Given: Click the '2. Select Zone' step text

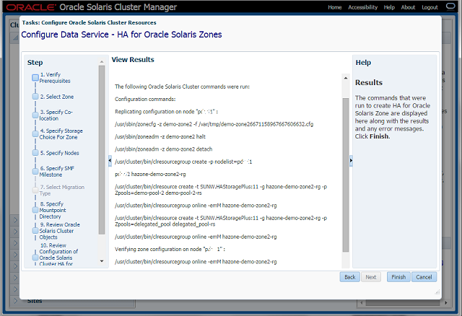Looking at the screenshot, I should click(x=57, y=97).
